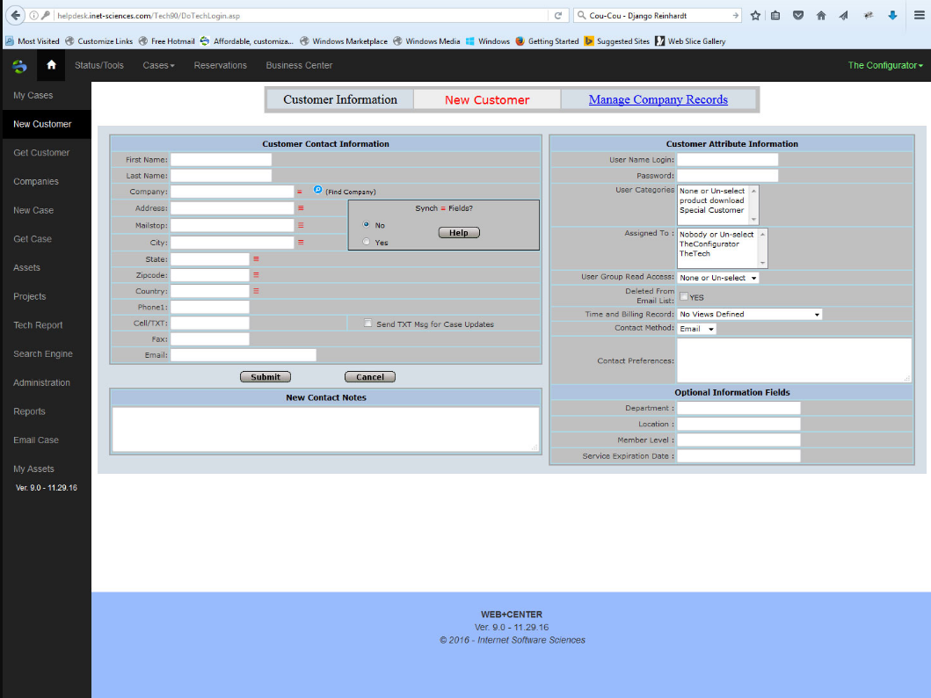The width and height of the screenshot is (931, 698).
Task: Select Yes for Synch Fields
Action: (366, 240)
